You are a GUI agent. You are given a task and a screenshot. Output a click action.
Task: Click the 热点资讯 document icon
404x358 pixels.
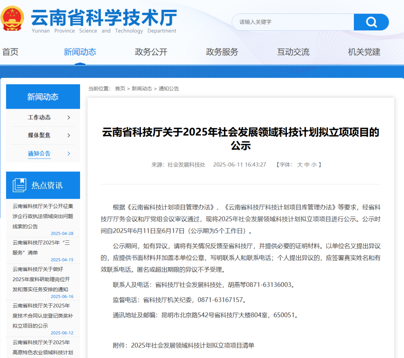pos(19,185)
